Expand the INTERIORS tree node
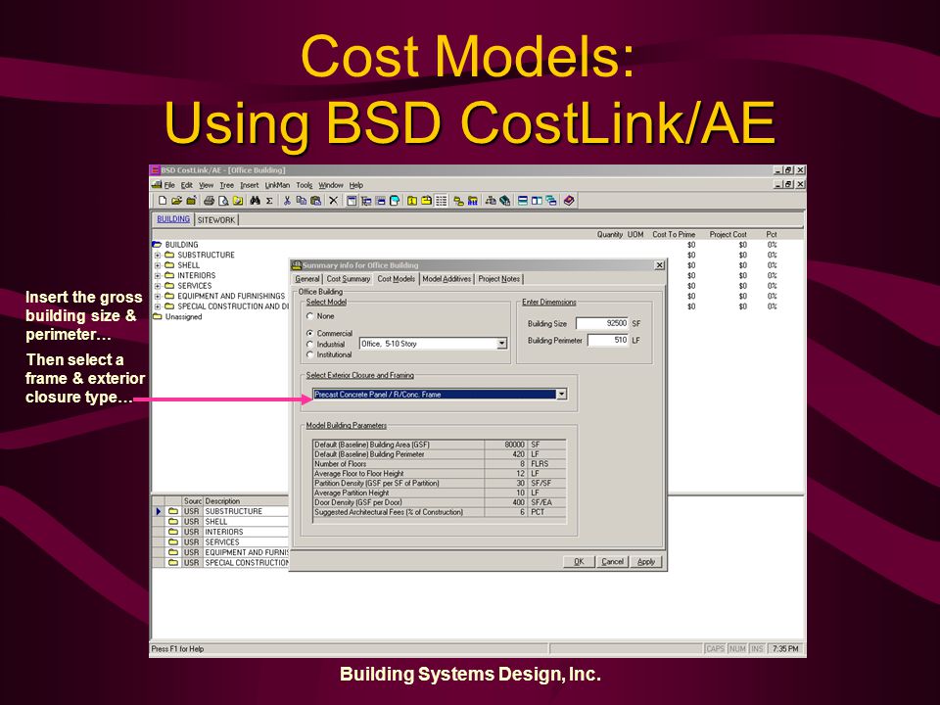This screenshot has width=940, height=705. 158,276
